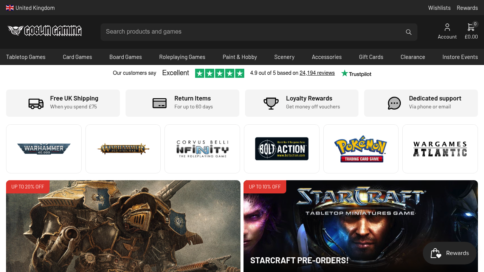
Task: Click the Return Items heading
Action: pos(192,98)
